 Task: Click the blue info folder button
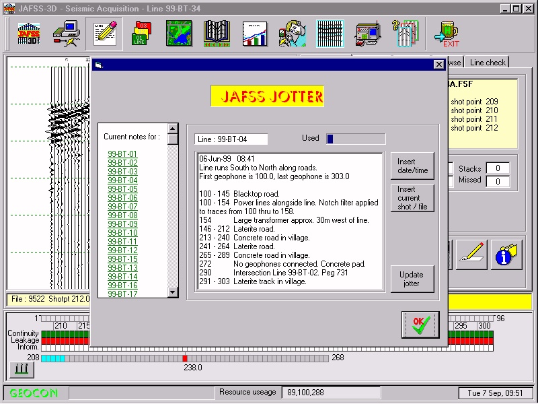(506, 255)
